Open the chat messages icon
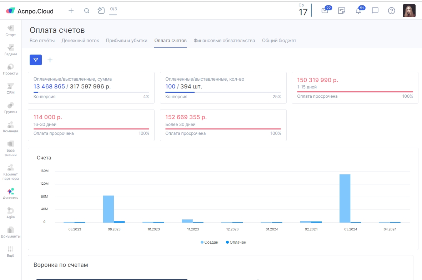The height and width of the screenshot is (280, 422). (375, 11)
